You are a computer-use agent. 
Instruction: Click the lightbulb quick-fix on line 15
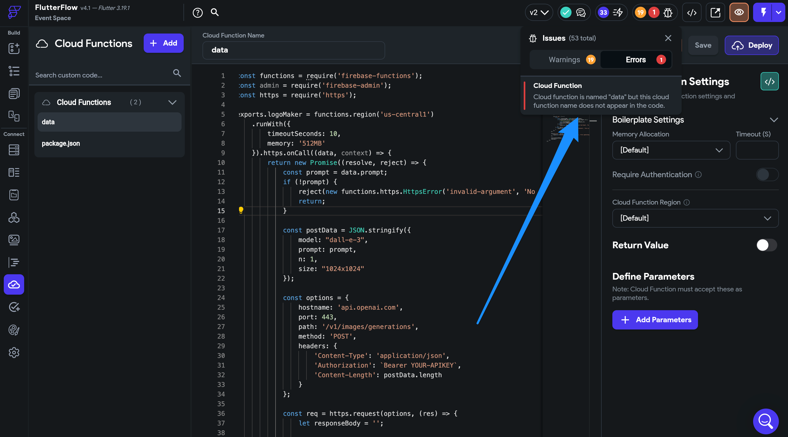tap(241, 210)
